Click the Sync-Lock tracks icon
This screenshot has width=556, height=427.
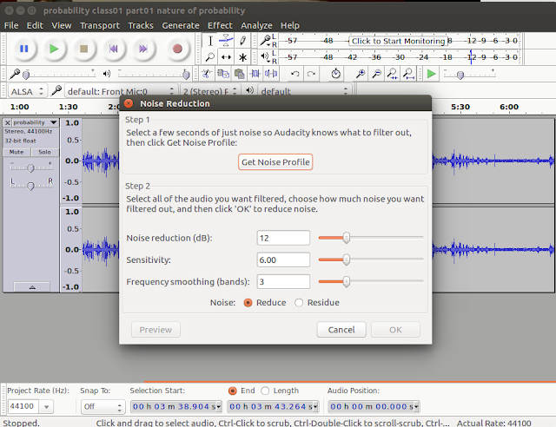(335, 74)
